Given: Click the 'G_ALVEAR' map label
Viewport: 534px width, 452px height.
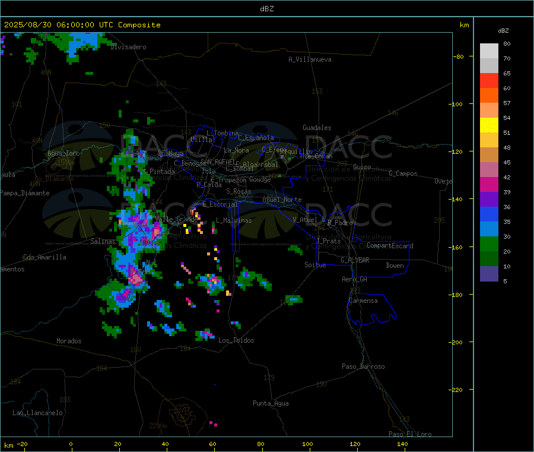Looking at the screenshot, I should (x=355, y=260).
